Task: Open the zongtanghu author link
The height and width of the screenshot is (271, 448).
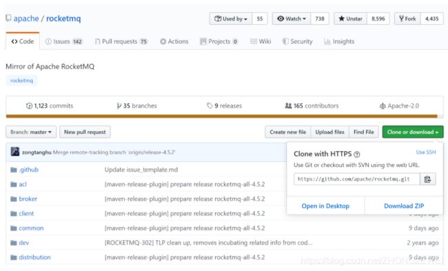Action: point(37,152)
